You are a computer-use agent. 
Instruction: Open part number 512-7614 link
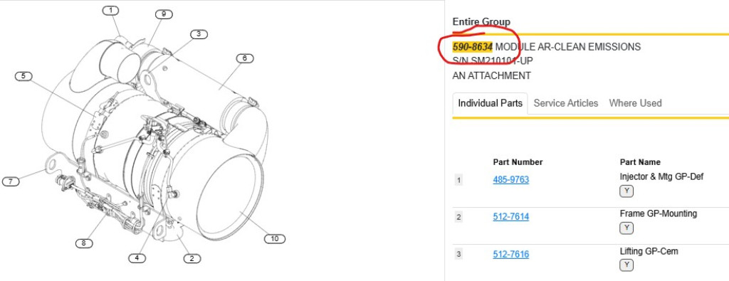(x=511, y=216)
